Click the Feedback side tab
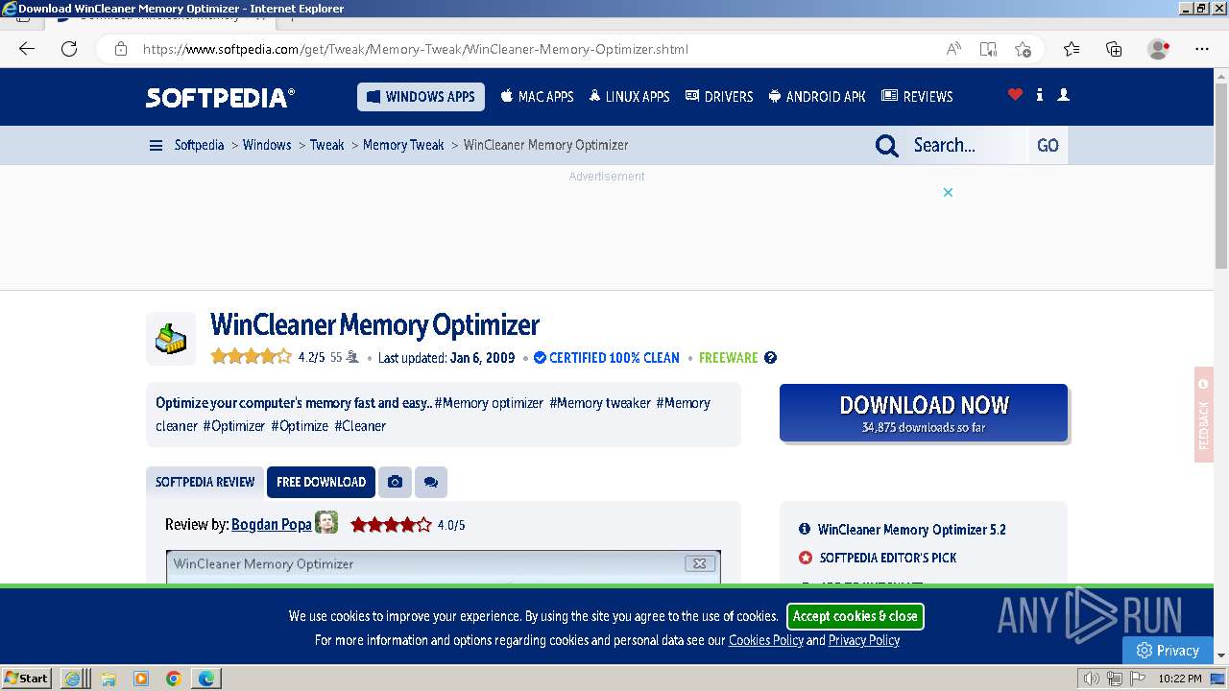The image size is (1229, 691). (1204, 415)
